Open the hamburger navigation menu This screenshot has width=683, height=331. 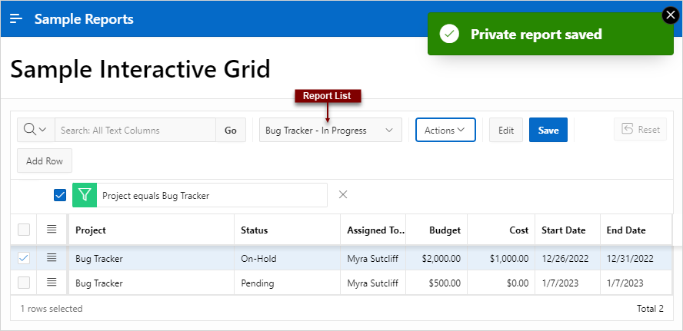(16, 18)
